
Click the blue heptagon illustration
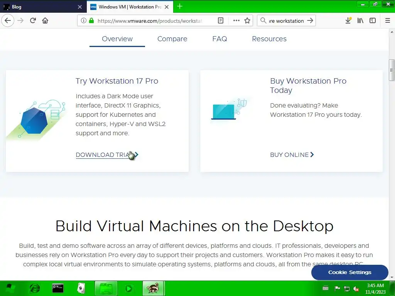click(x=35, y=120)
